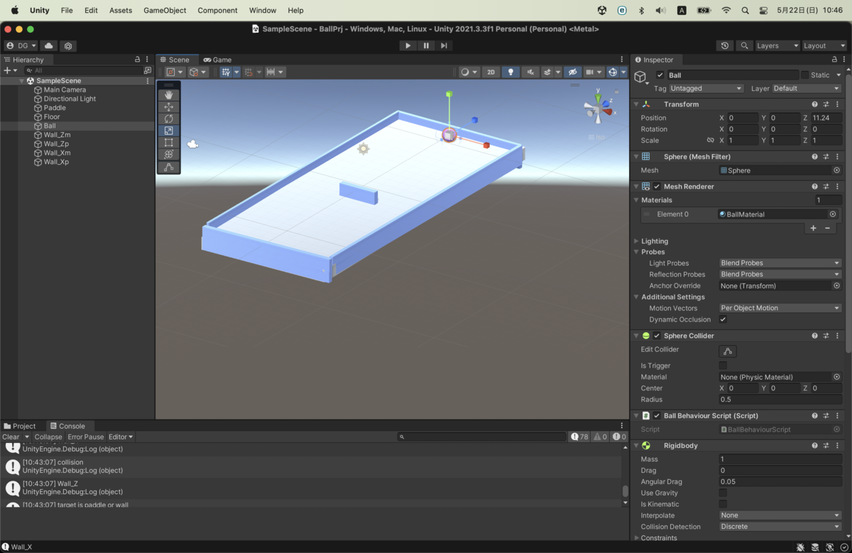
Task: Click the scene camera settings icon
Action: (x=590, y=72)
